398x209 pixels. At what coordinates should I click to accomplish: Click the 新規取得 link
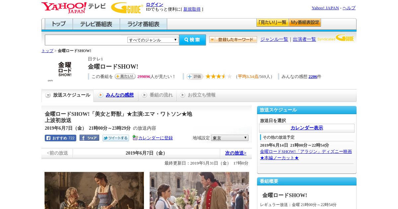coord(192,9)
